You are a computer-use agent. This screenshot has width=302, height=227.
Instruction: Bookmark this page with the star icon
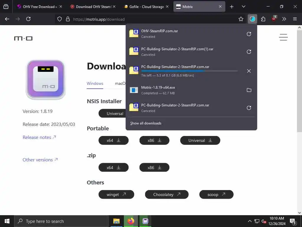click(241, 19)
